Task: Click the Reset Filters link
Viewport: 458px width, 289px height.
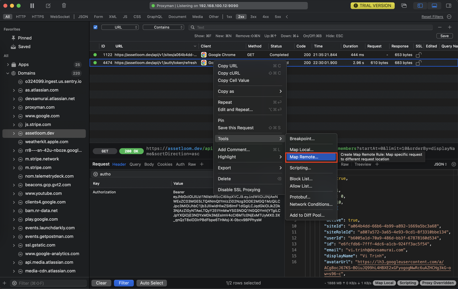Action: pos(432,17)
